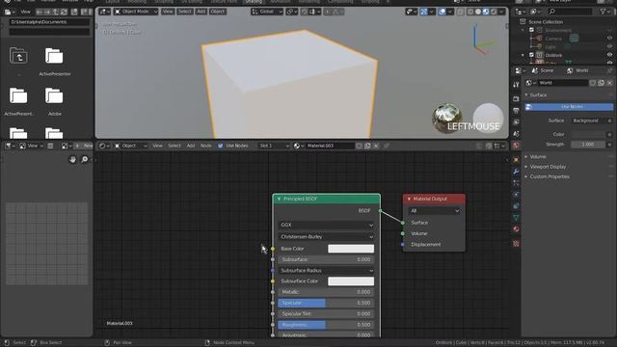
Task: Switch to the Shading workspace tab
Action: tap(254, 2)
